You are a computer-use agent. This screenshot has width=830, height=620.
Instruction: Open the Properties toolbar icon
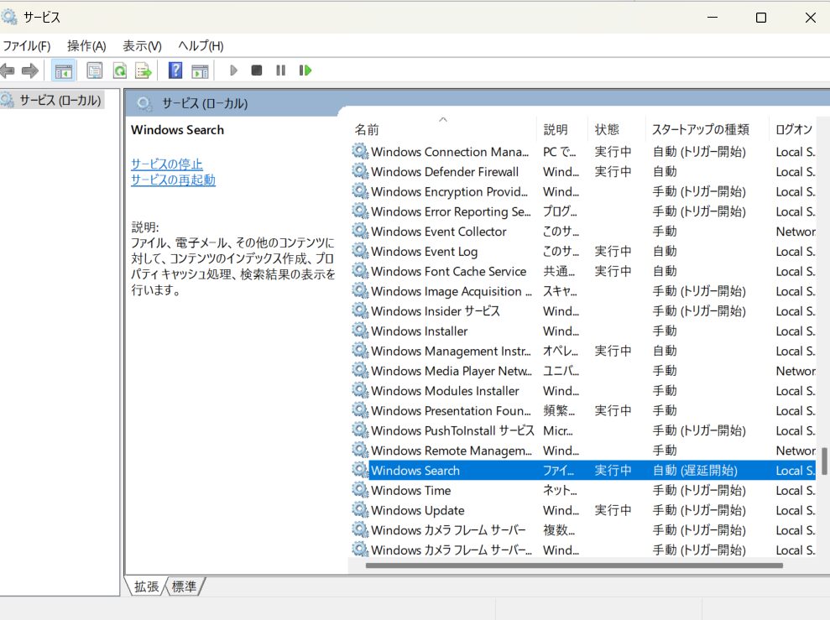point(95,70)
